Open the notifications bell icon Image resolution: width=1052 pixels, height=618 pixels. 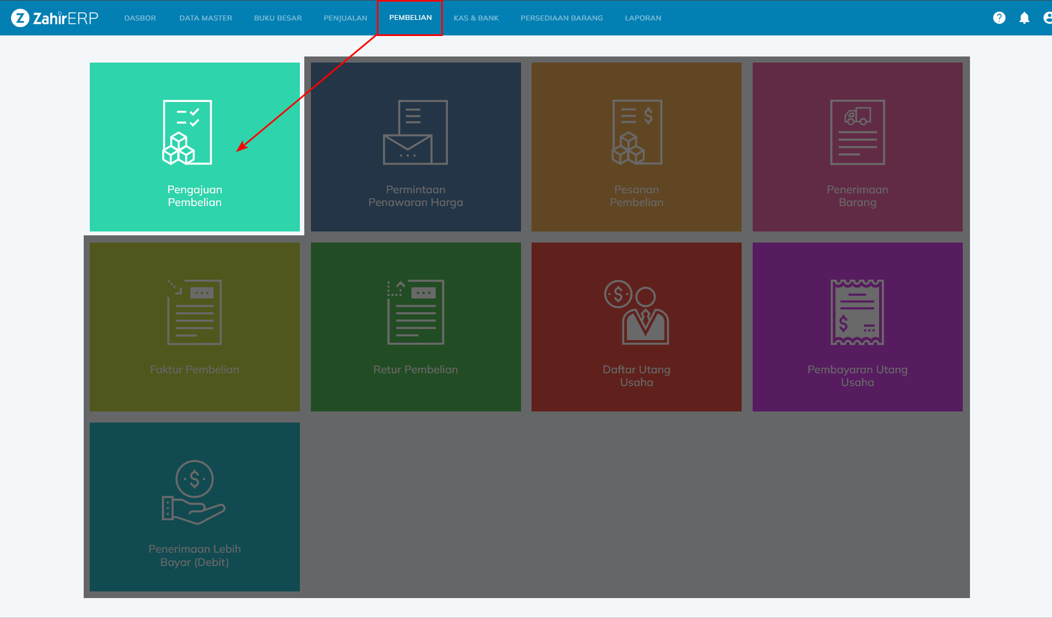pyautogui.click(x=1024, y=18)
